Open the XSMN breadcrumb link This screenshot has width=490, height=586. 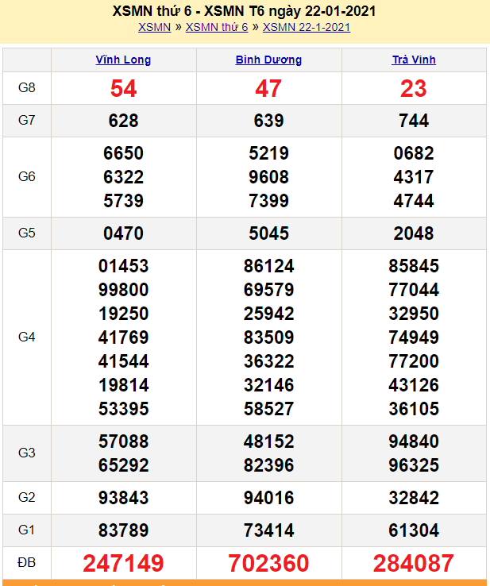tap(154, 27)
